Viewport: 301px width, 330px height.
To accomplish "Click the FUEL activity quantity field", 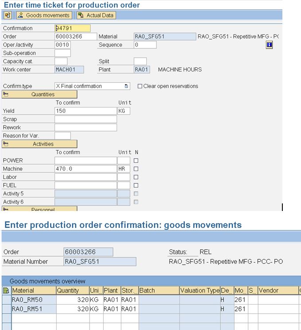I will [86, 185].
